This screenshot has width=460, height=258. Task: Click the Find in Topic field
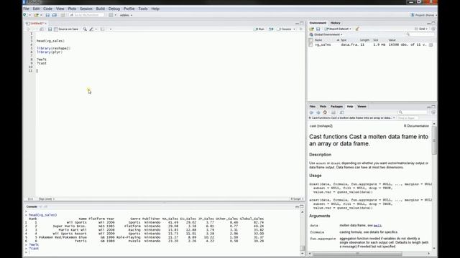(408, 118)
